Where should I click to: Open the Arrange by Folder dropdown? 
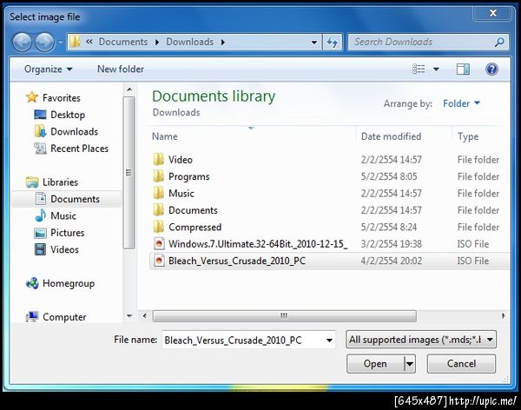(x=462, y=103)
